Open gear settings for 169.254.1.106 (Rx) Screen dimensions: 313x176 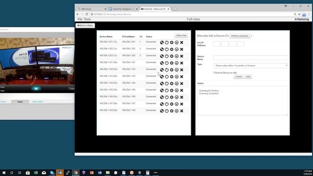(172, 97)
